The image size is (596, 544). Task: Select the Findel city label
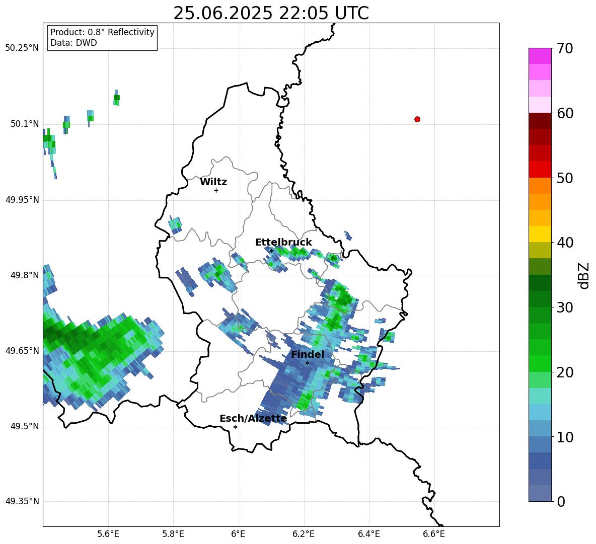click(308, 354)
